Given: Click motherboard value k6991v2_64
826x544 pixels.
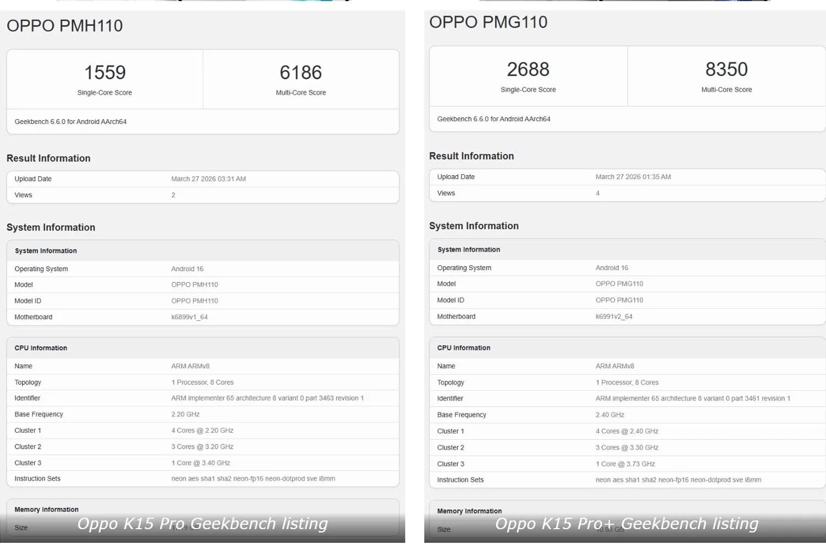Looking at the screenshot, I should point(613,317).
